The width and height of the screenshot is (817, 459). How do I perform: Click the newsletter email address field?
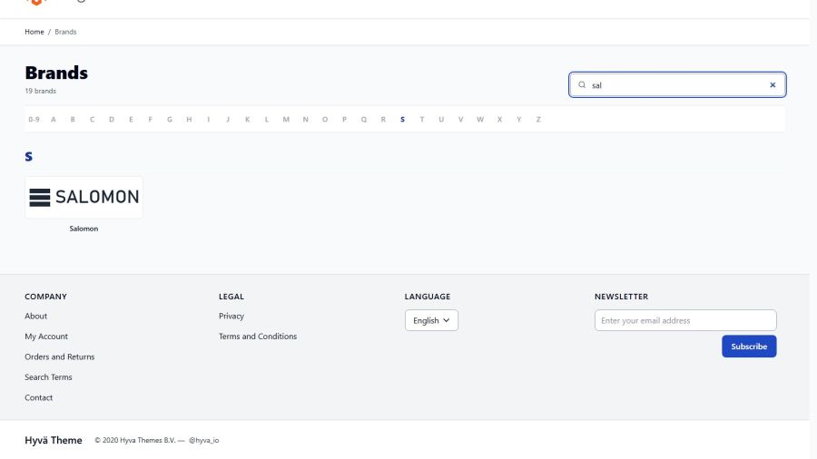685,320
